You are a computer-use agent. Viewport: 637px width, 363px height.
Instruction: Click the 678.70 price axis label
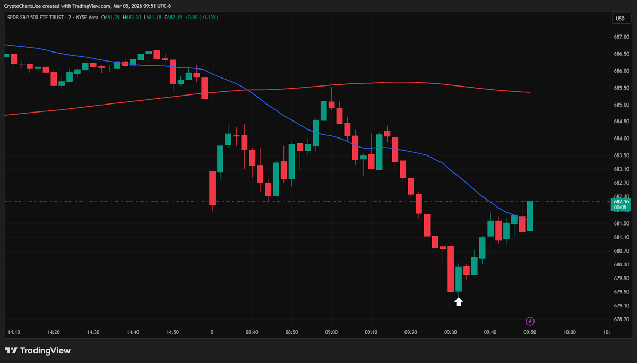pyautogui.click(x=622, y=319)
